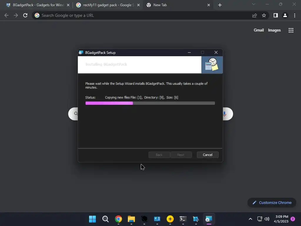
Task: Close the rectify11 Google search tab
Action: 138,5
